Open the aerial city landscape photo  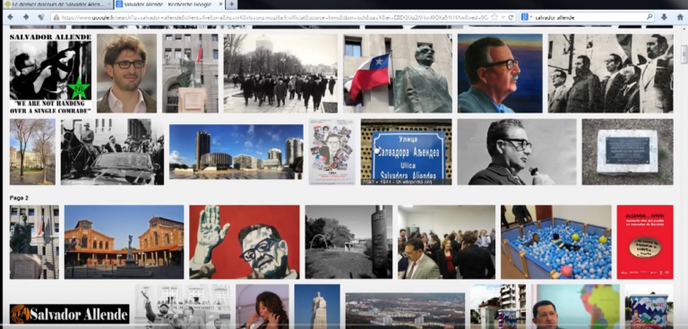pos(405,310)
